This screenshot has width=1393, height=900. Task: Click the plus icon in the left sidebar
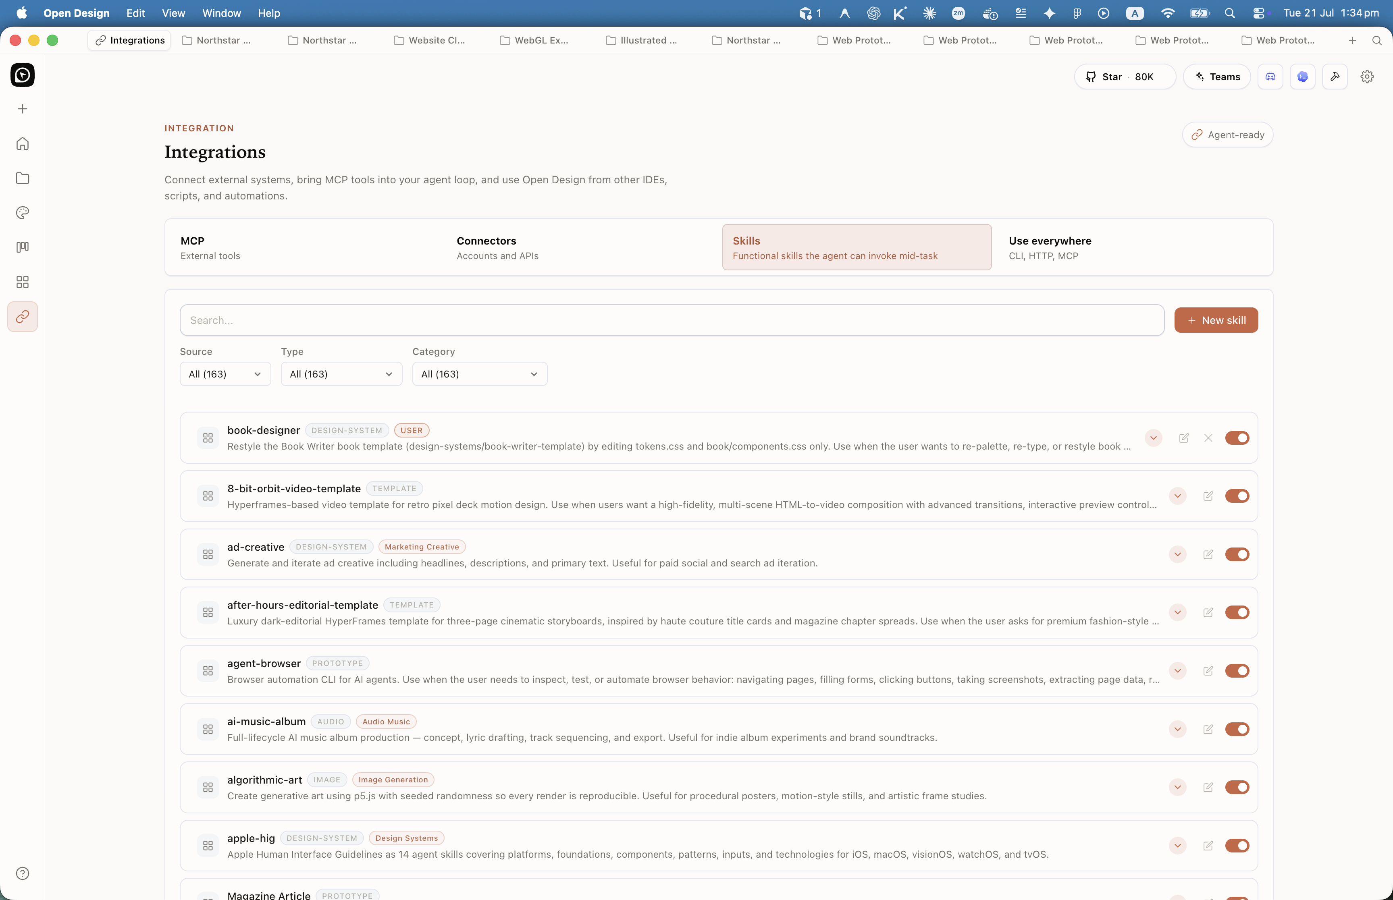[x=22, y=109]
